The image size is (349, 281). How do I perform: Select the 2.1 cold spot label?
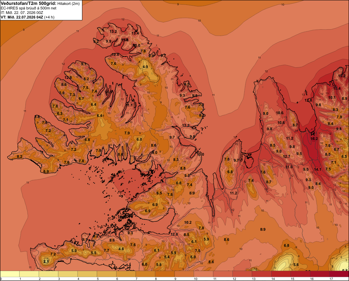tap(46, 261)
